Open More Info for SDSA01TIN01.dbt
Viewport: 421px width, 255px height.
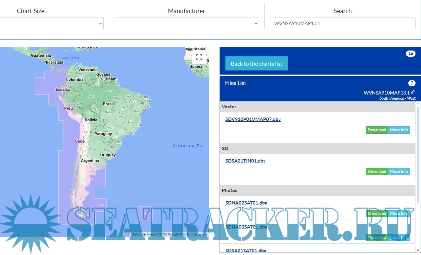tap(399, 171)
